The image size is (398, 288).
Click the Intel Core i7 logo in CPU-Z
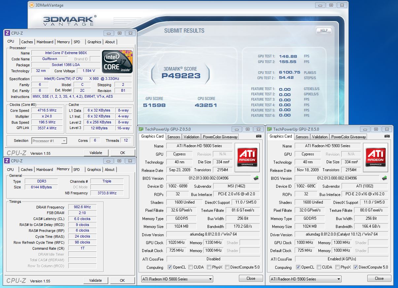117,62
